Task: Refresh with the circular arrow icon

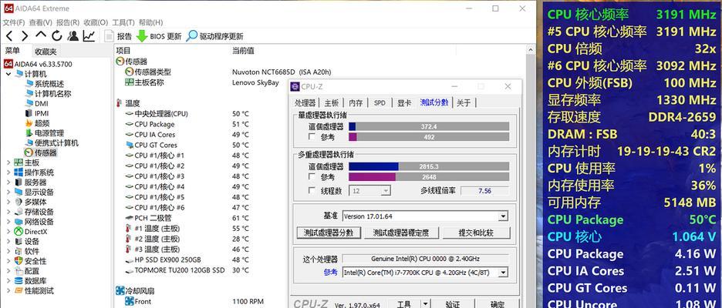Action: point(56,36)
